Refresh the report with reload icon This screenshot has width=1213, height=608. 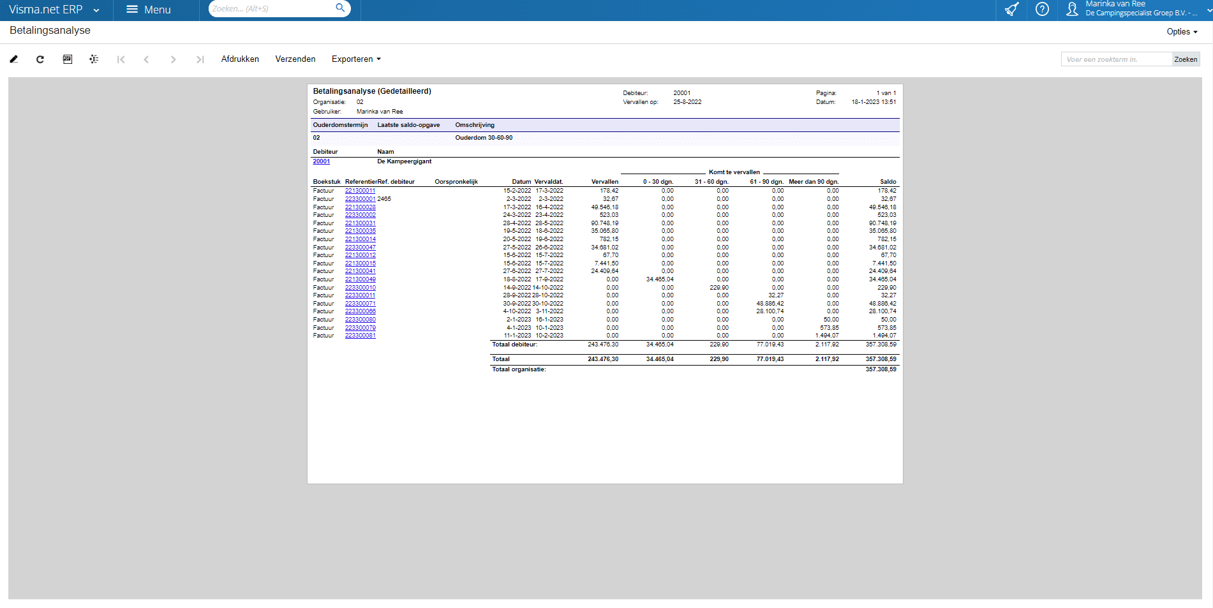click(x=40, y=59)
